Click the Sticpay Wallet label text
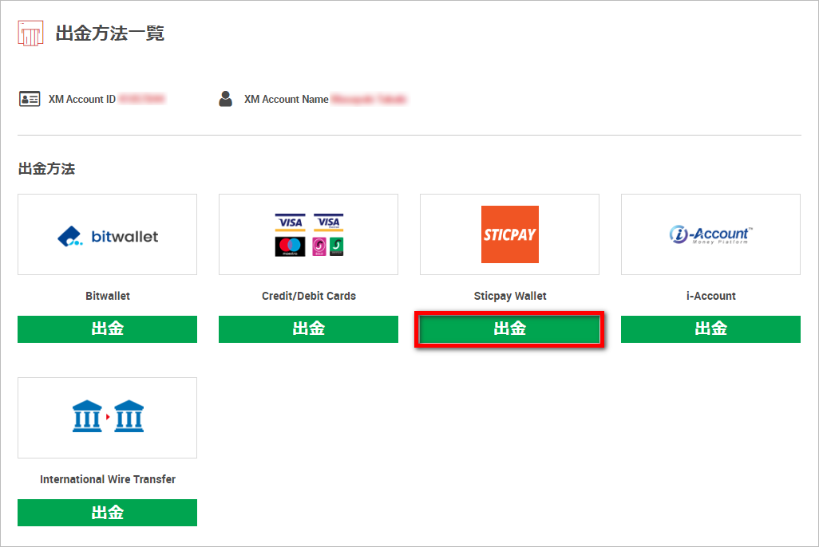This screenshot has width=819, height=547. [x=510, y=296]
